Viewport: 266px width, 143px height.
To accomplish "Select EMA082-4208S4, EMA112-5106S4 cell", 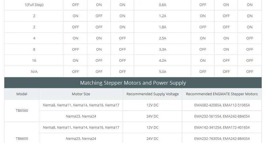I will (x=222, y=105).
